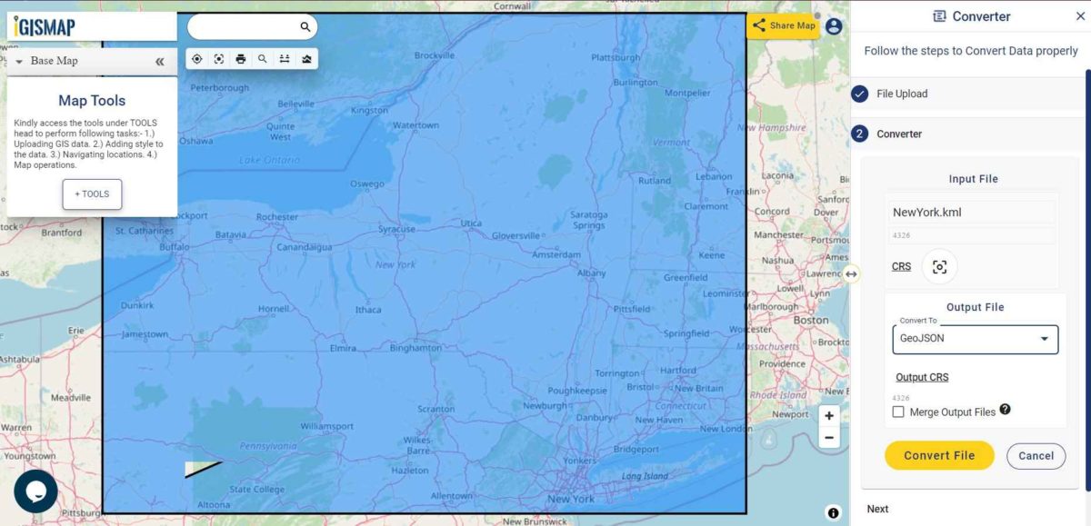Enable the Merge Output Files checkbox
The image size is (1091, 526).
click(x=898, y=411)
